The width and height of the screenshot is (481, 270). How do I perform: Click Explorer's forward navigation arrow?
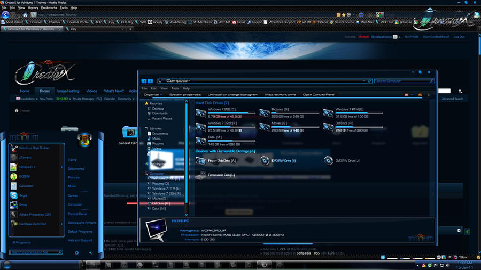coord(150,81)
